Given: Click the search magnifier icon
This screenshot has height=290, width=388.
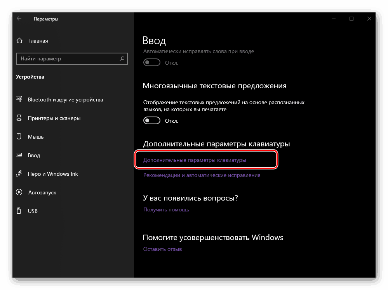Looking at the screenshot, I should coord(122,59).
